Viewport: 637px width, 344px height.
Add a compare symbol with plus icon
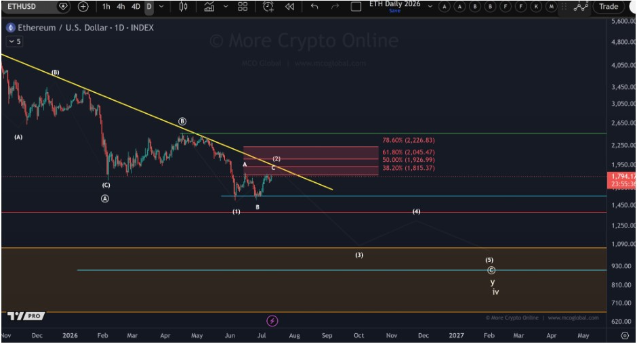83,7
